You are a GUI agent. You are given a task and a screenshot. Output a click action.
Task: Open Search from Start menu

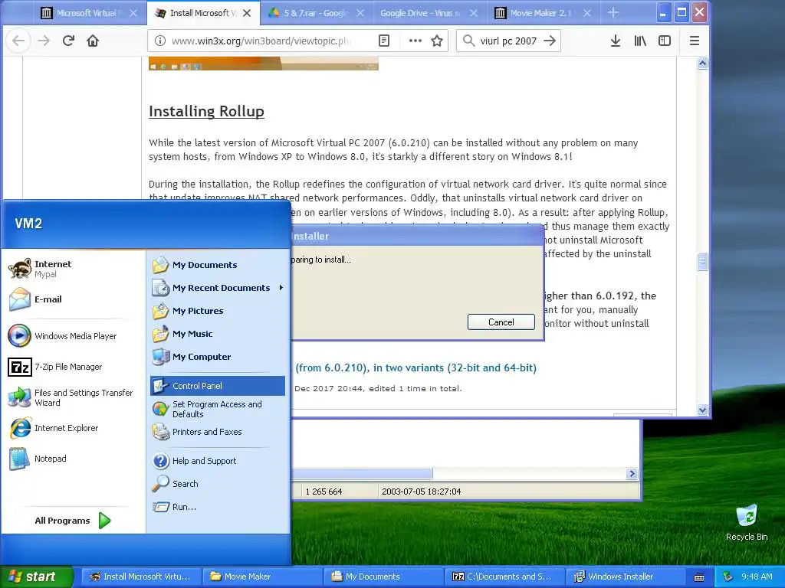tap(217, 484)
